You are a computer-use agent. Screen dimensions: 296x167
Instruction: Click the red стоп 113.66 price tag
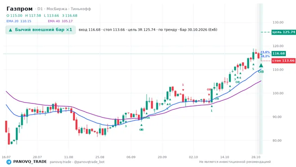[284, 61]
